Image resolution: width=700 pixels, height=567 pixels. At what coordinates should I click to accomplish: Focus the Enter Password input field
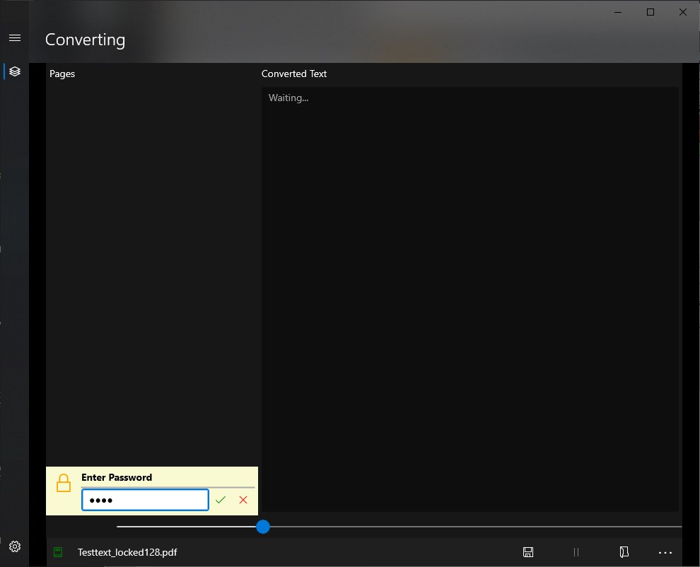coord(145,500)
